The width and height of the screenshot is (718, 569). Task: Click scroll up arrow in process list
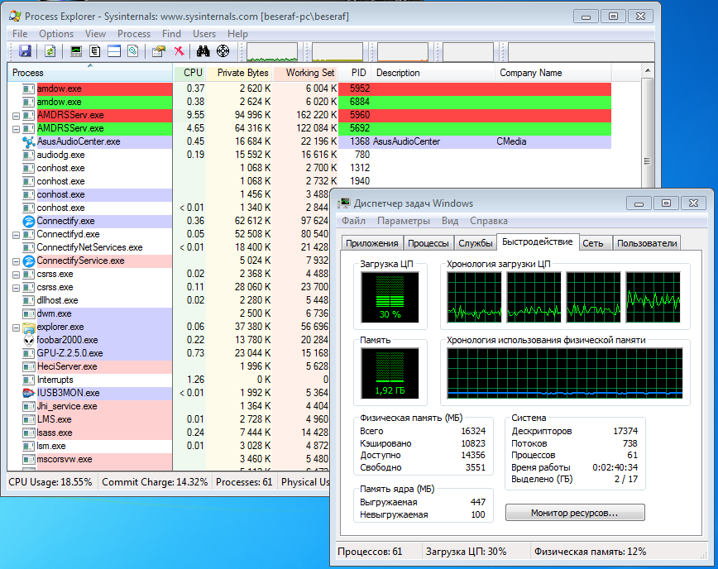pyautogui.click(x=647, y=70)
